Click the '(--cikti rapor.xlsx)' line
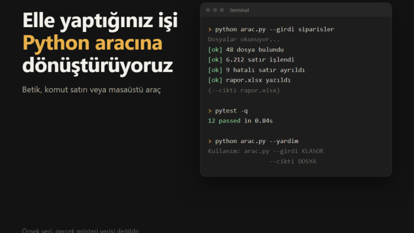The height and width of the screenshot is (233, 414). 244,90
